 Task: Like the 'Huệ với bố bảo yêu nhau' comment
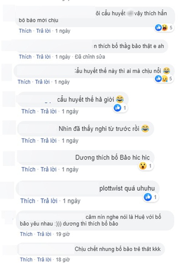pos(26,234)
